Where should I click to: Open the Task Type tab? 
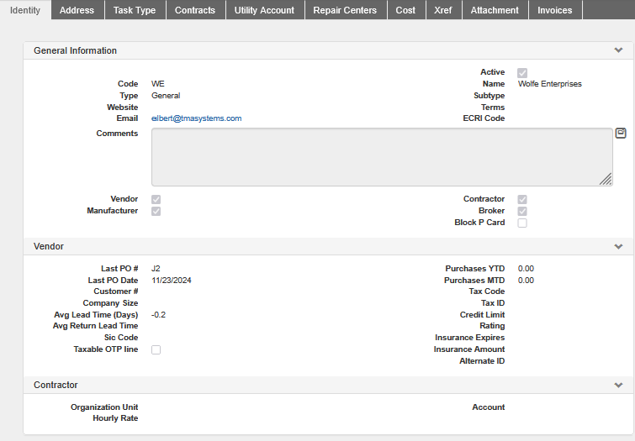135,10
